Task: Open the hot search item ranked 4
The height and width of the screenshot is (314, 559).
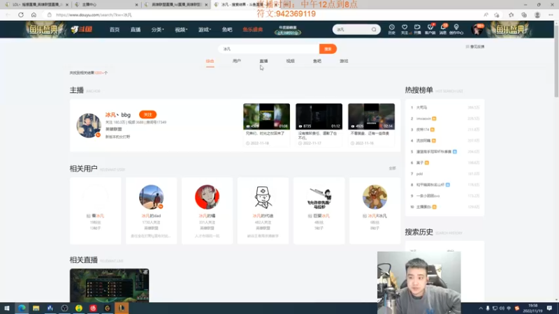Action: [x=423, y=141]
